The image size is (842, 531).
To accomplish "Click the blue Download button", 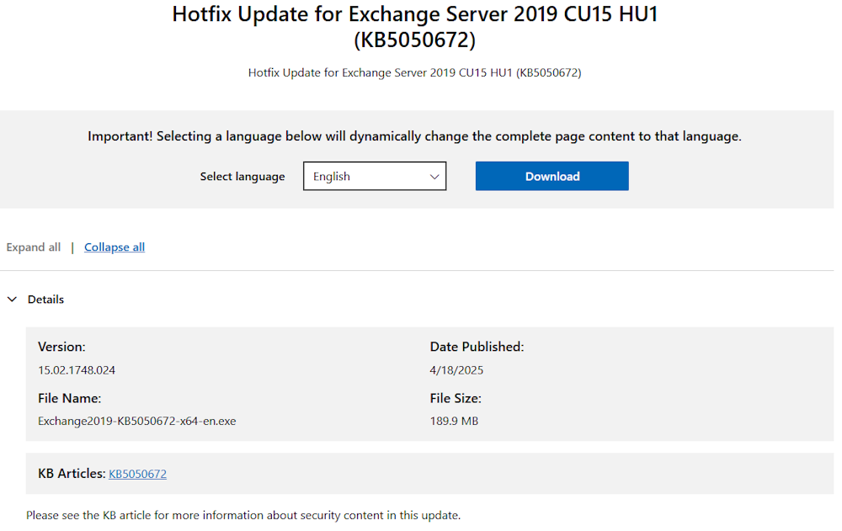I will click(x=552, y=176).
